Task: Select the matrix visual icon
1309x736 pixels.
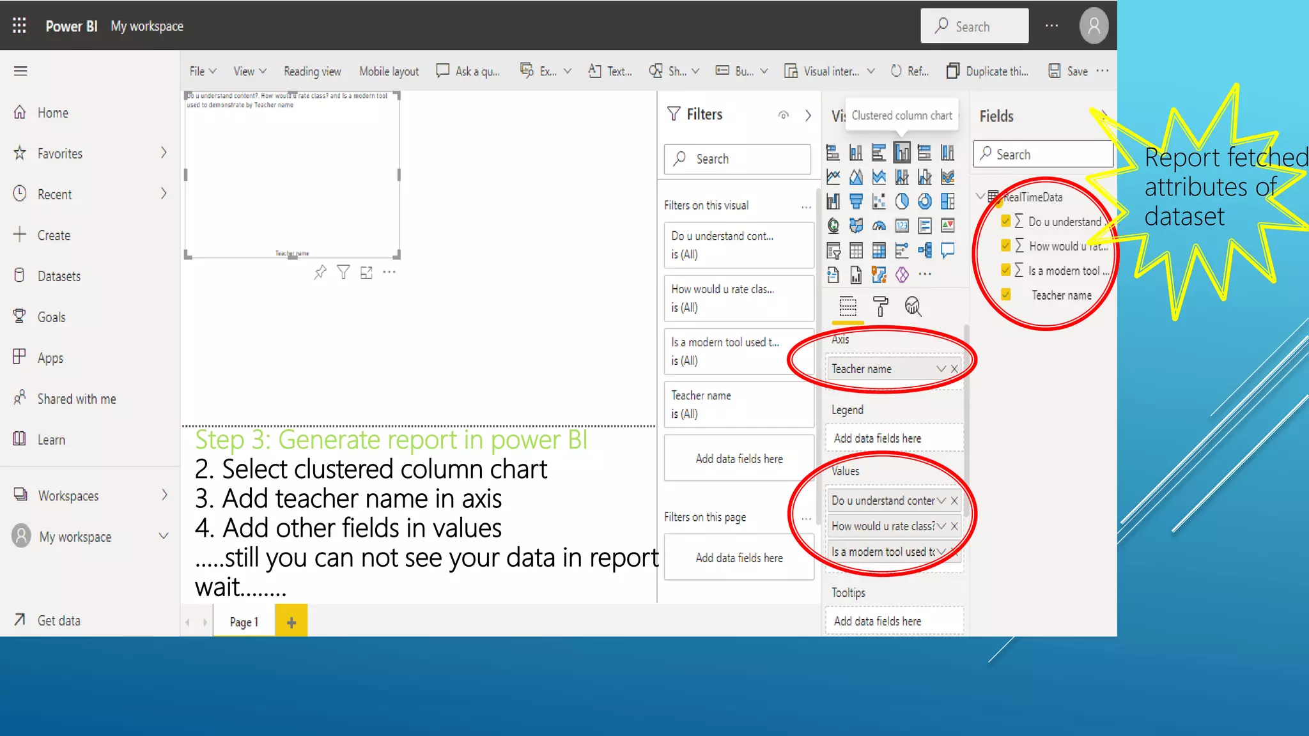Action: pyautogui.click(x=879, y=250)
